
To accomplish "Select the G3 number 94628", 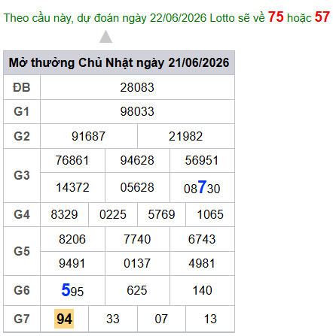I will (x=137, y=160).
